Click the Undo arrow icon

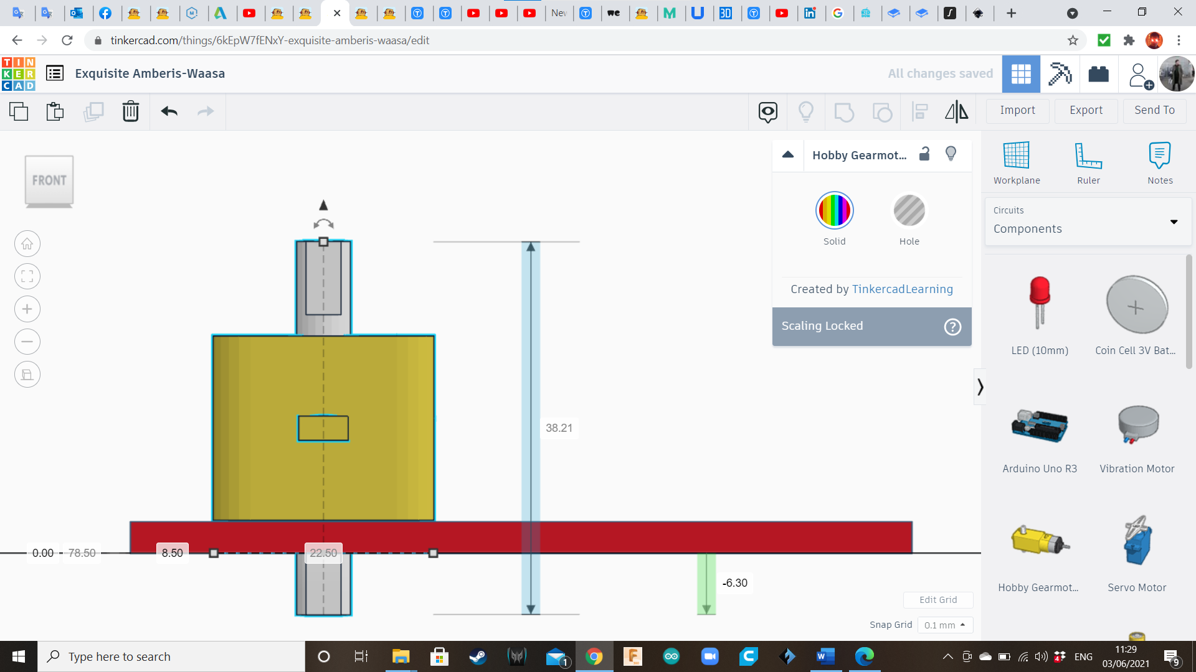(169, 111)
